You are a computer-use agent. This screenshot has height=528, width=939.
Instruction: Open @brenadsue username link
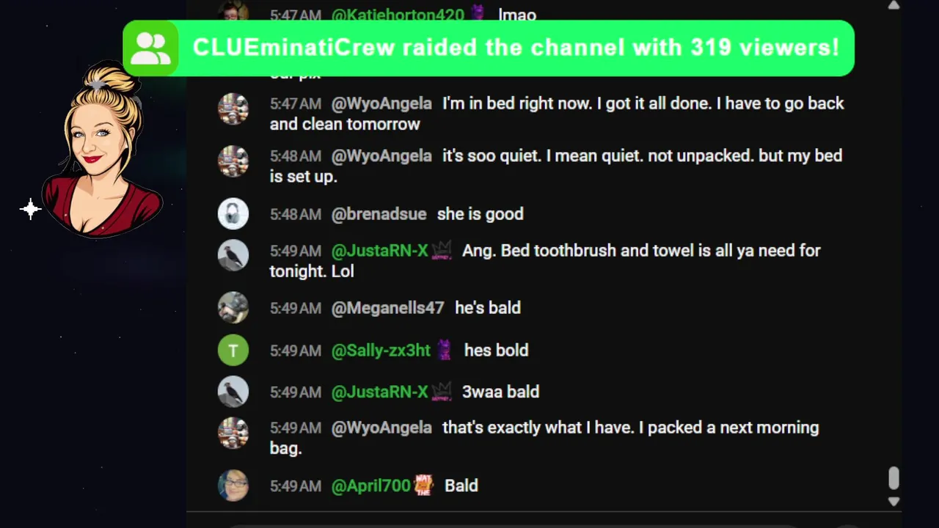point(379,214)
